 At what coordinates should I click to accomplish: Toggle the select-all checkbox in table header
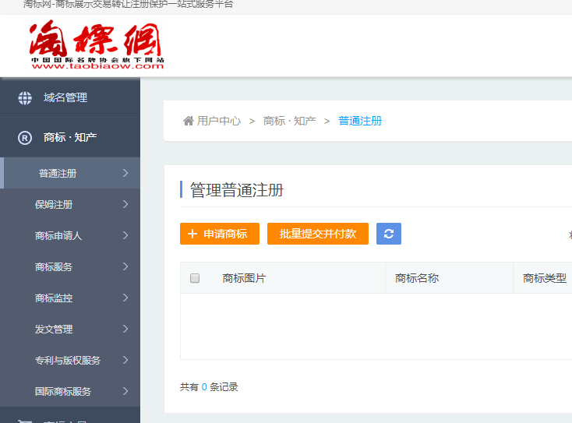195,278
